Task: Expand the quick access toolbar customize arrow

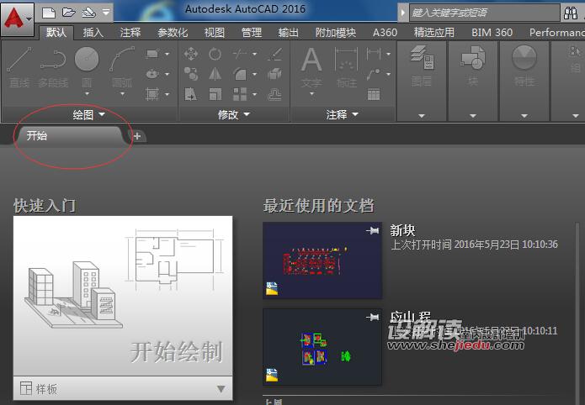Action: point(106,13)
